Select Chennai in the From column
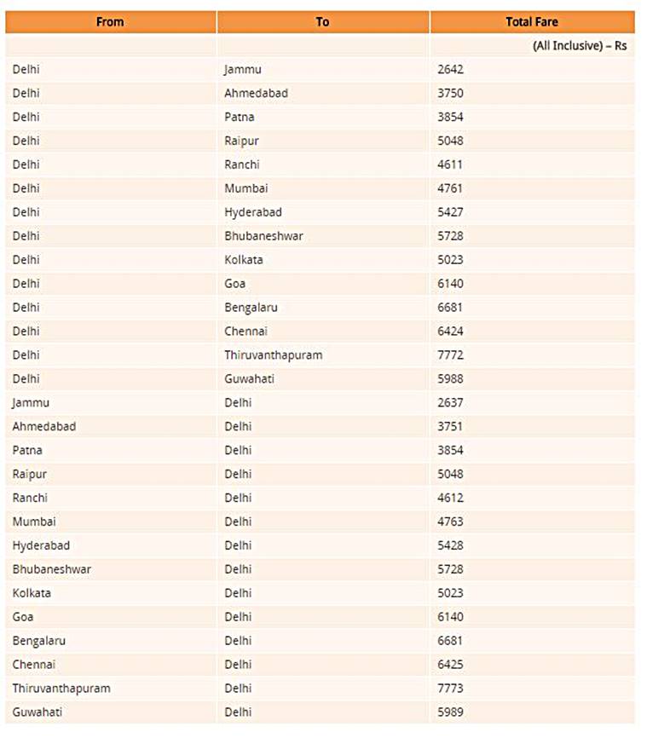 point(34,665)
